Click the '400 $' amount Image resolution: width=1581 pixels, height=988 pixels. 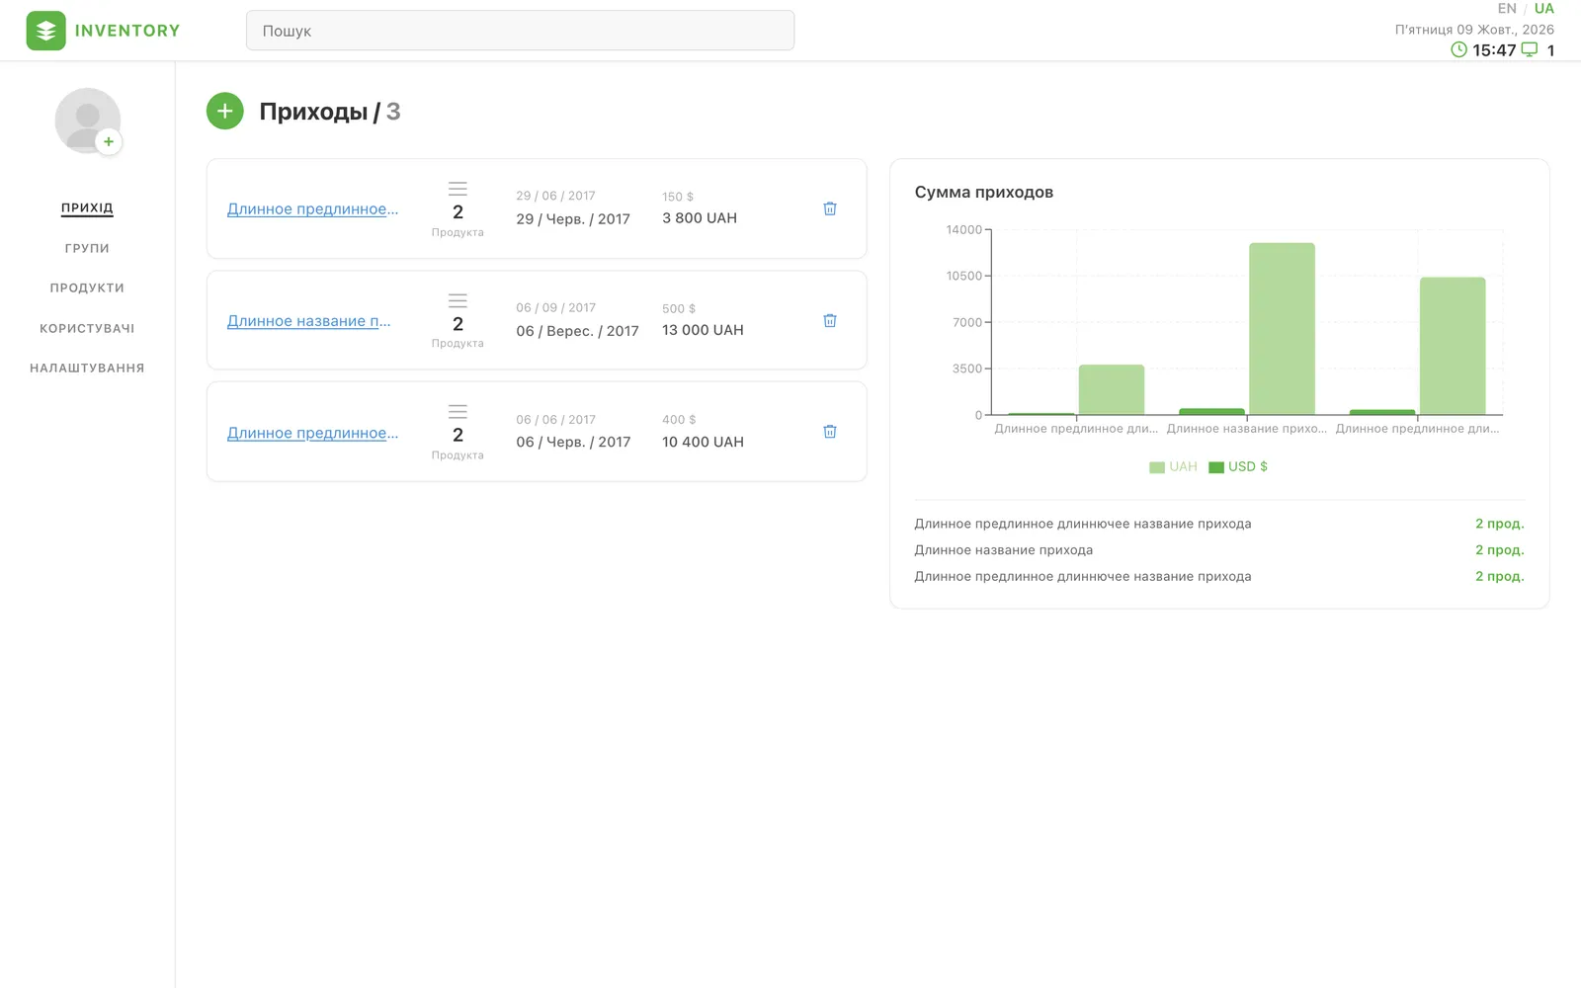(x=679, y=420)
